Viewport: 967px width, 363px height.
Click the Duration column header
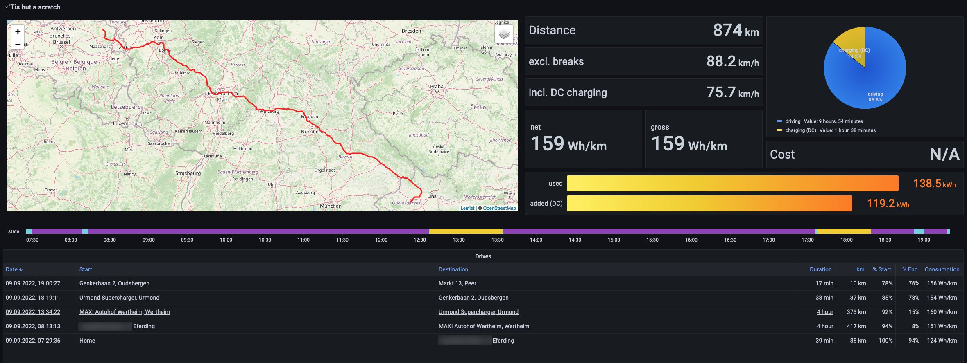(820, 269)
